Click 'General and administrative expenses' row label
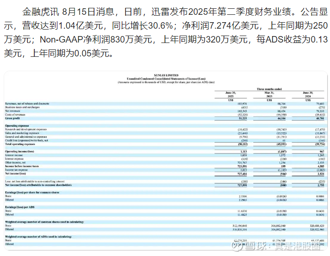This screenshot has height=256, width=330. coord(26,137)
